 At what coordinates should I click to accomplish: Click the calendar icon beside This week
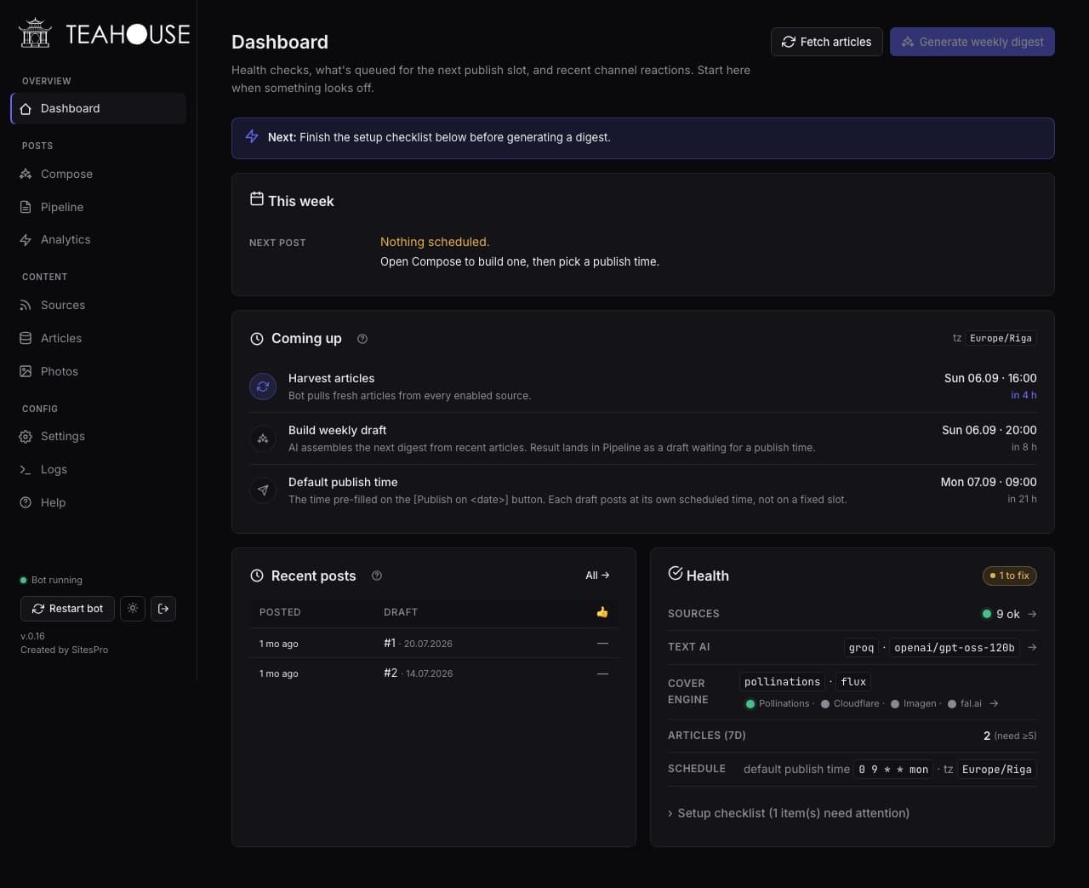[257, 199]
